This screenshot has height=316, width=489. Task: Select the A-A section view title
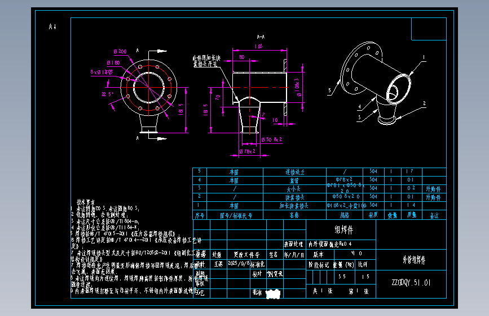pyautogui.click(x=261, y=37)
